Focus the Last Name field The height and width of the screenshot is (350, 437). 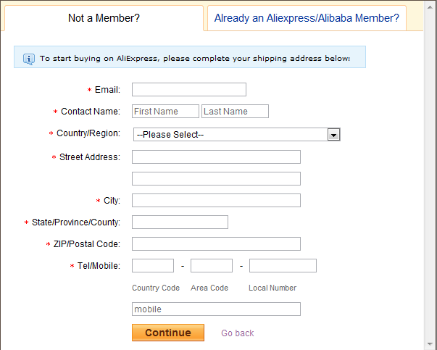pos(235,112)
